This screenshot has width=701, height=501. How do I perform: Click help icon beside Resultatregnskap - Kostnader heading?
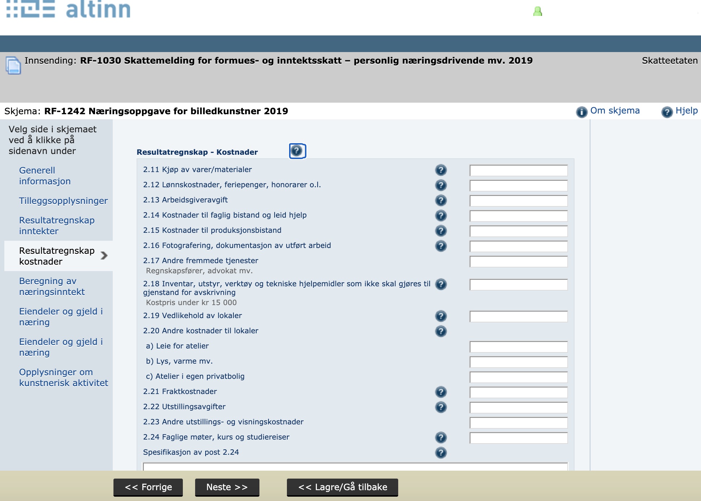point(297,151)
